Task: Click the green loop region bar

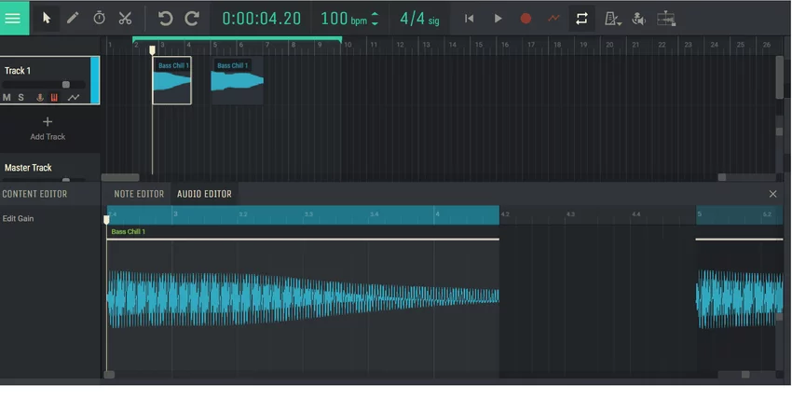Action: 237,38
